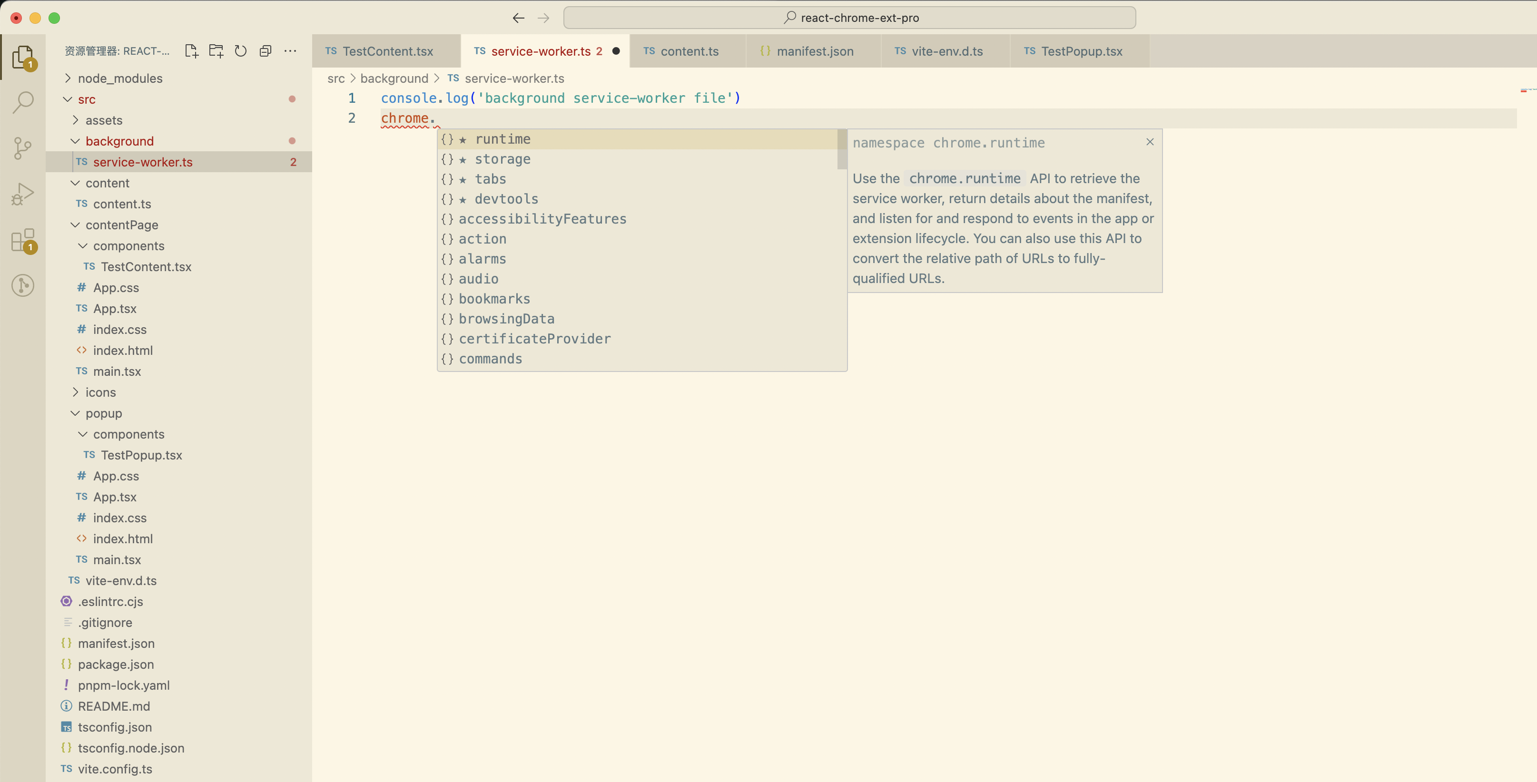The width and height of the screenshot is (1537, 782).
Task: Open the Extensions view
Action: [23, 240]
